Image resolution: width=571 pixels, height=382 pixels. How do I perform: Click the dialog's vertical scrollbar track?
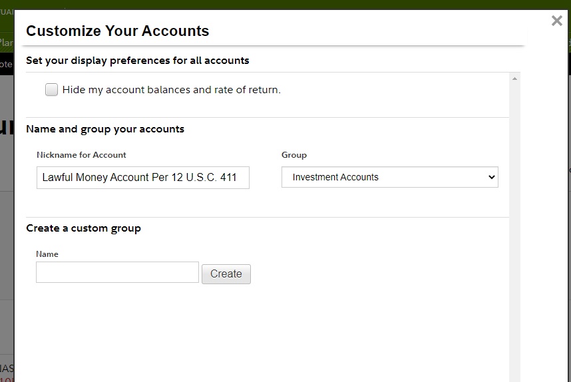point(514,233)
